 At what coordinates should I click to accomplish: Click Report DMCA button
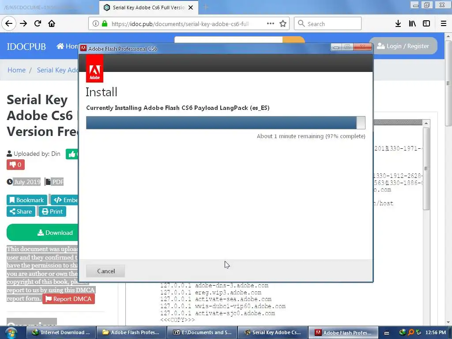(68, 299)
